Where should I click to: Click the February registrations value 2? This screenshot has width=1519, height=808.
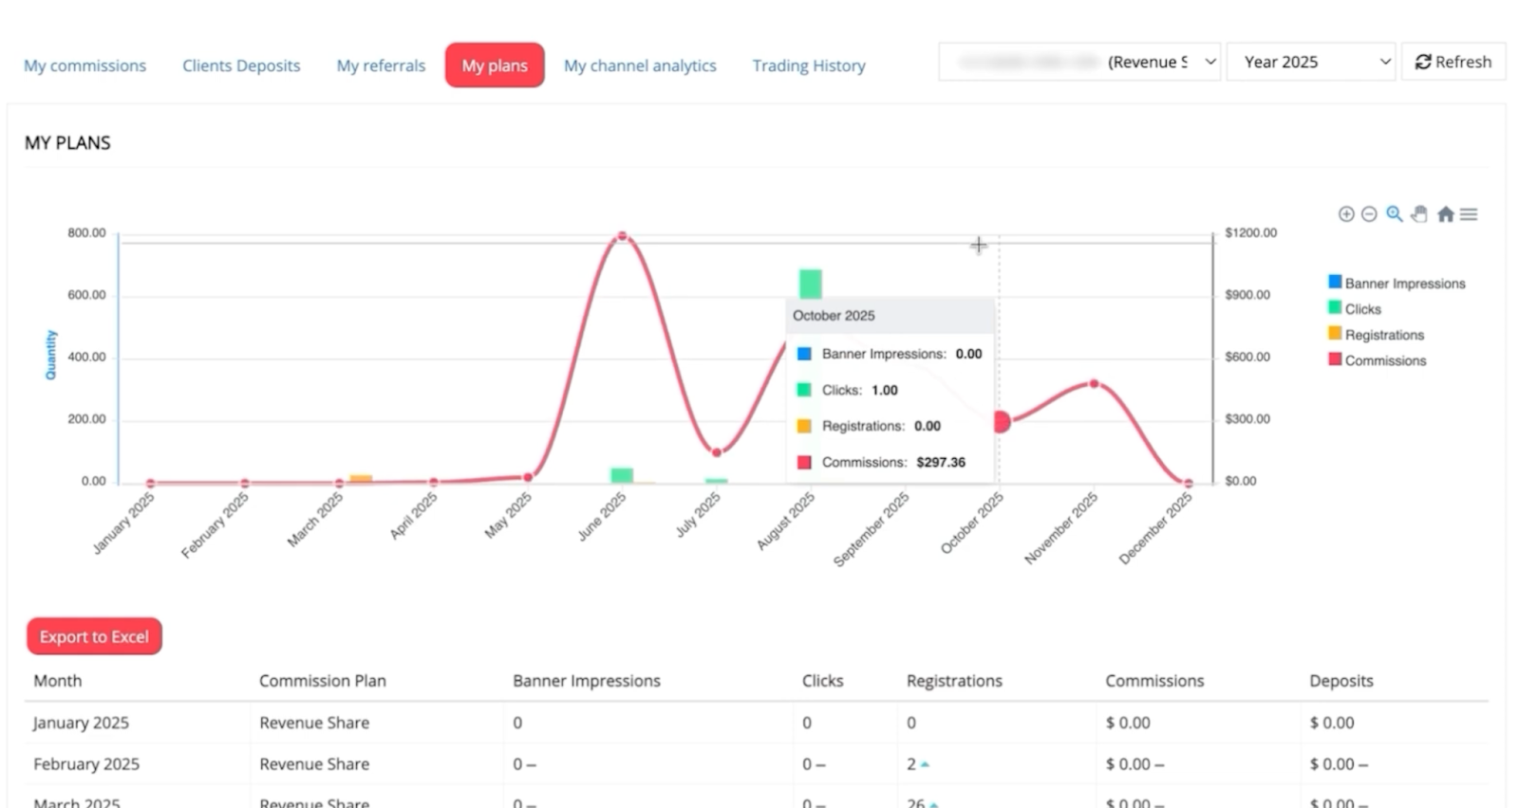pos(911,764)
